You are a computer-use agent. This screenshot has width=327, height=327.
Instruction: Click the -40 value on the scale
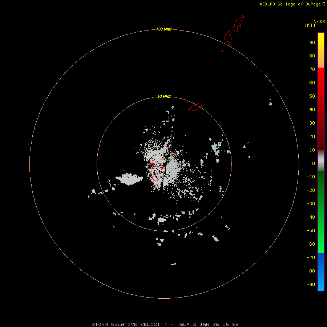(x=311, y=217)
